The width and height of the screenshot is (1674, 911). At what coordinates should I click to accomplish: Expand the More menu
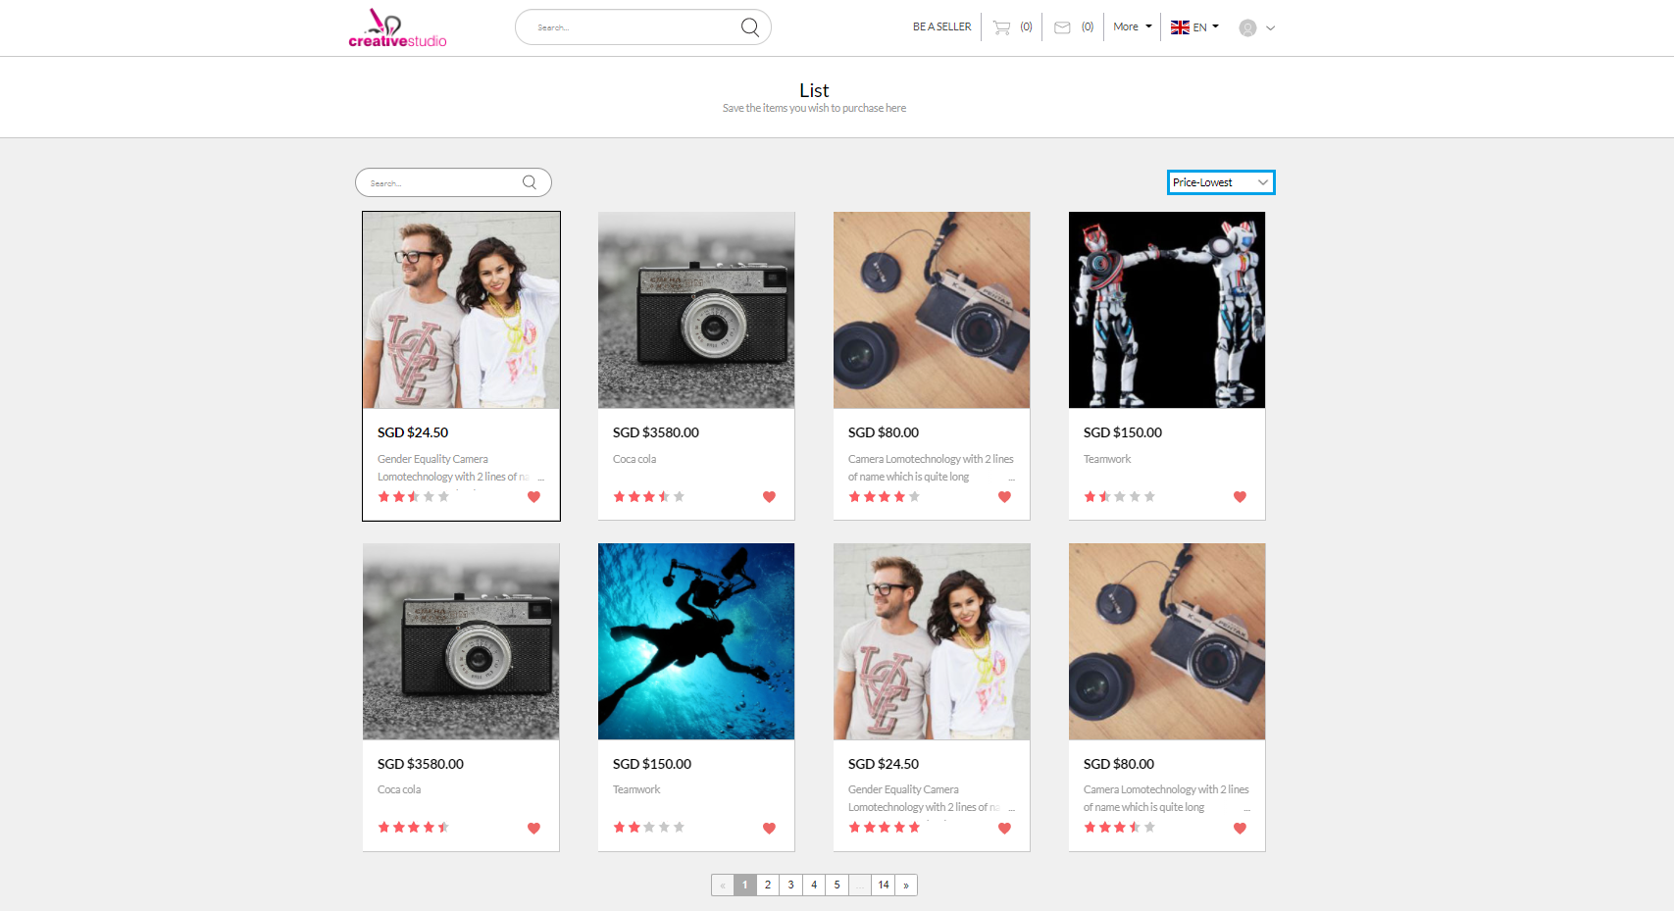(x=1132, y=27)
